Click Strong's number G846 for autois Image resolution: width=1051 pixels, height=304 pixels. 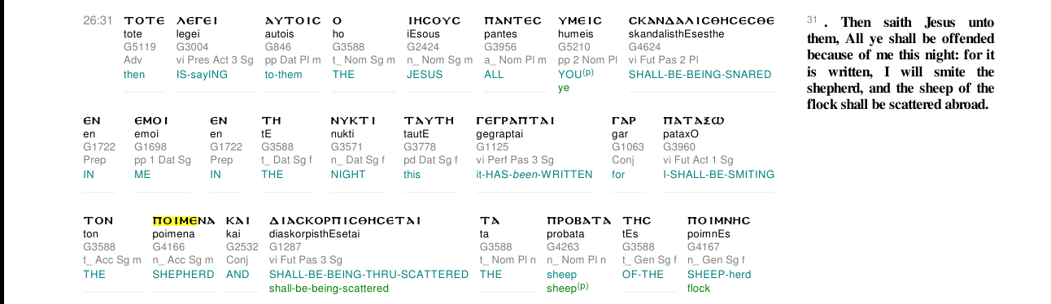(277, 47)
